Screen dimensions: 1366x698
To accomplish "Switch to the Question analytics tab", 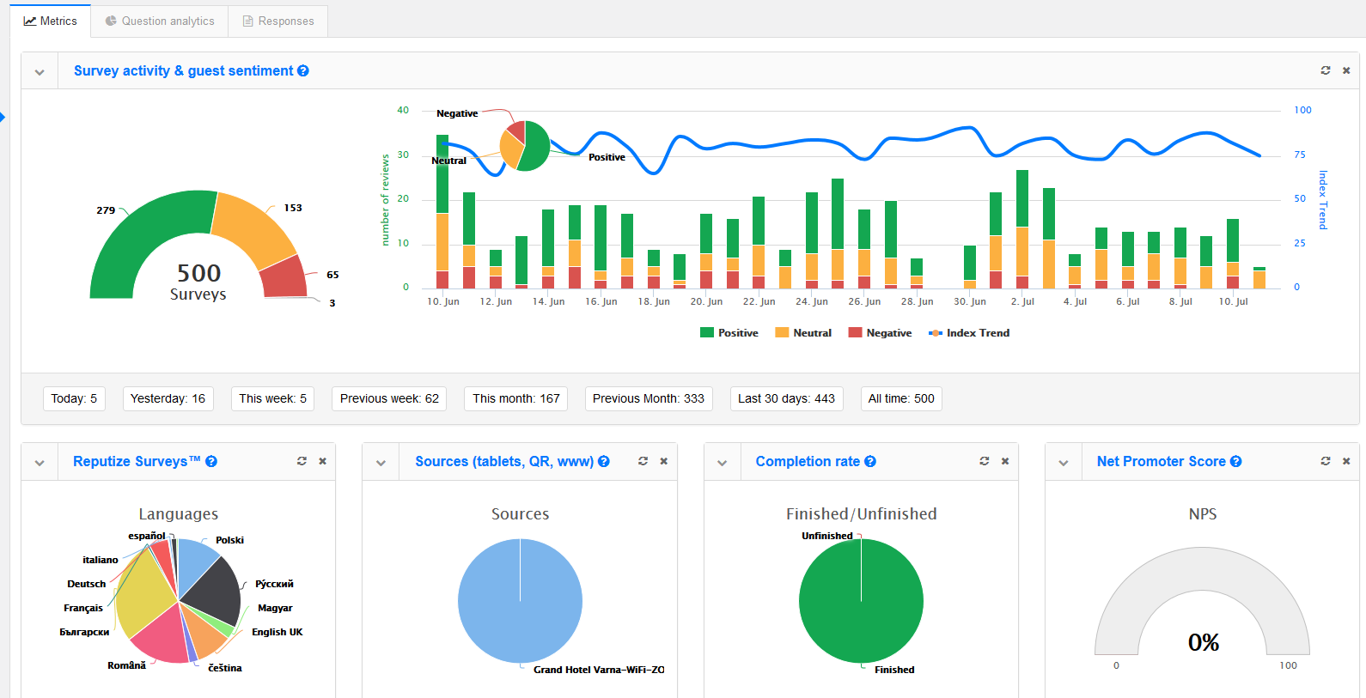I will [160, 21].
